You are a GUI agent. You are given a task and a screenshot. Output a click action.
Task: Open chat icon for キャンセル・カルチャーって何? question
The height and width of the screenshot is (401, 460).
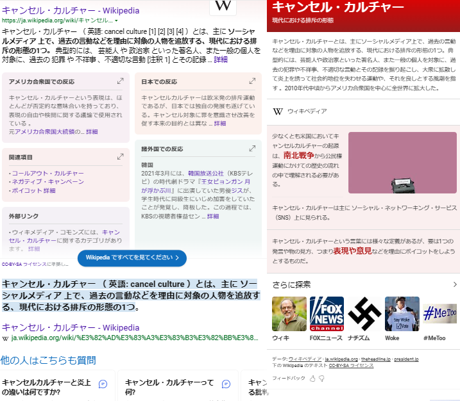(x=226, y=384)
